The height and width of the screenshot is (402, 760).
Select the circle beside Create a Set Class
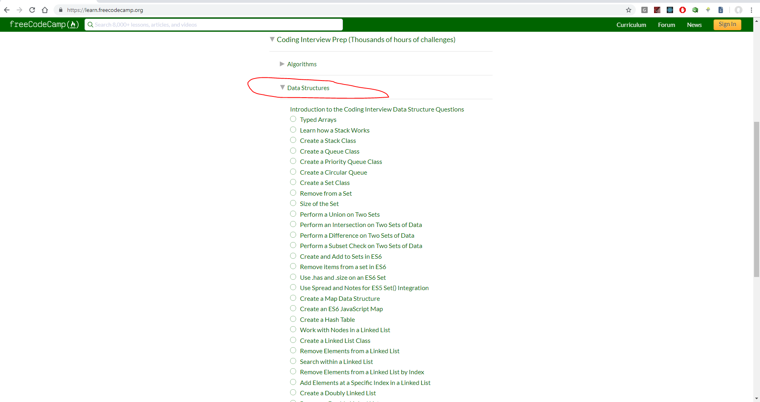(293, 182)
